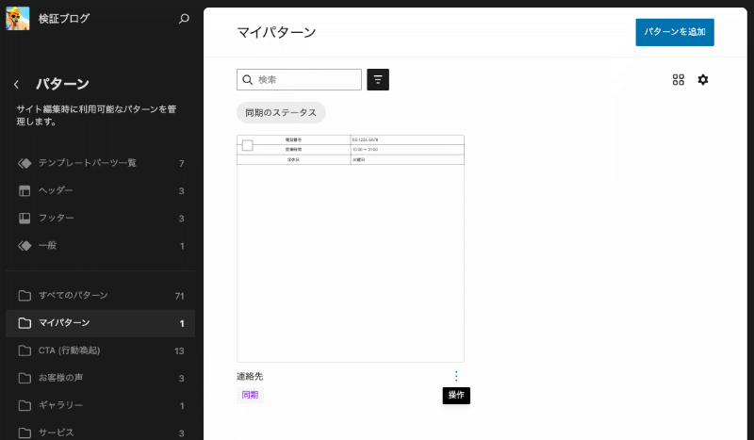Click the テンプレートパーツ一覧 diamond icon
754x440 pixels.
(25, 164)
